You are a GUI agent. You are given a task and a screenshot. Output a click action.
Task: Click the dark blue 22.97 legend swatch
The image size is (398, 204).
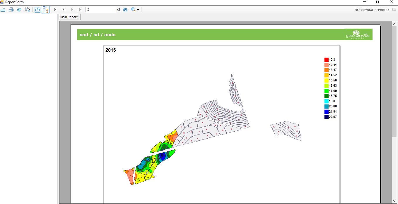(x=326, y=117)
